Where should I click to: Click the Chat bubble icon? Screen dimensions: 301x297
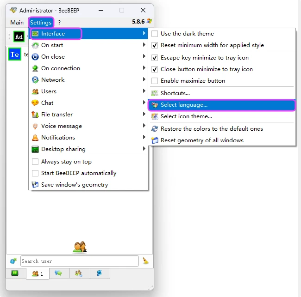pyautogui.click(x=35, y=103)
